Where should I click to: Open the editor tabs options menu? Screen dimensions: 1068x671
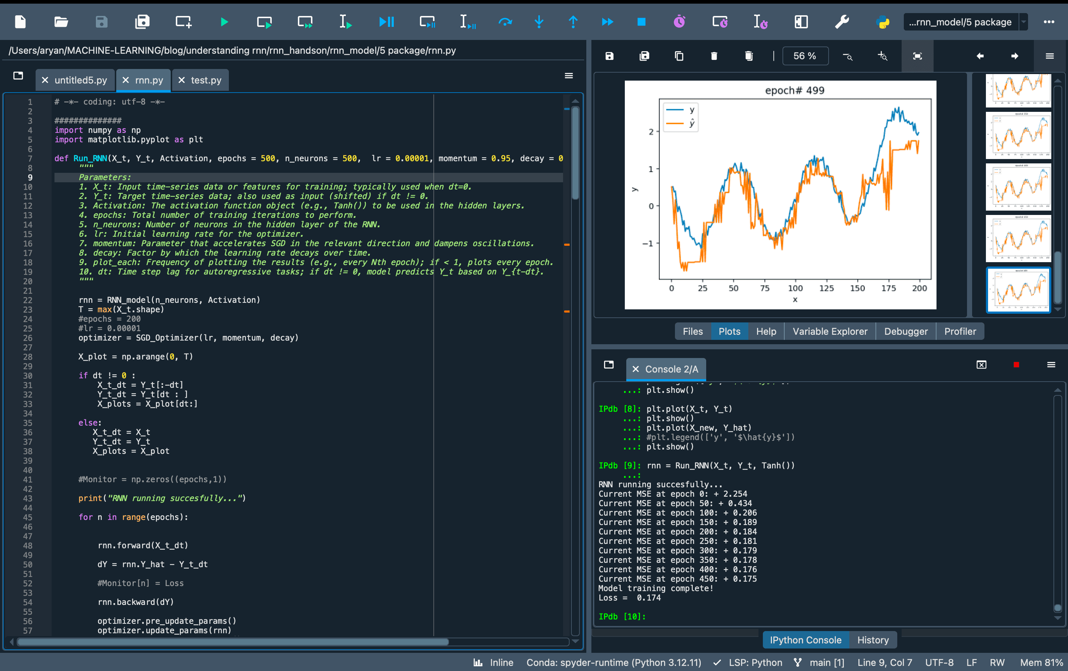[x=569, y=76]
